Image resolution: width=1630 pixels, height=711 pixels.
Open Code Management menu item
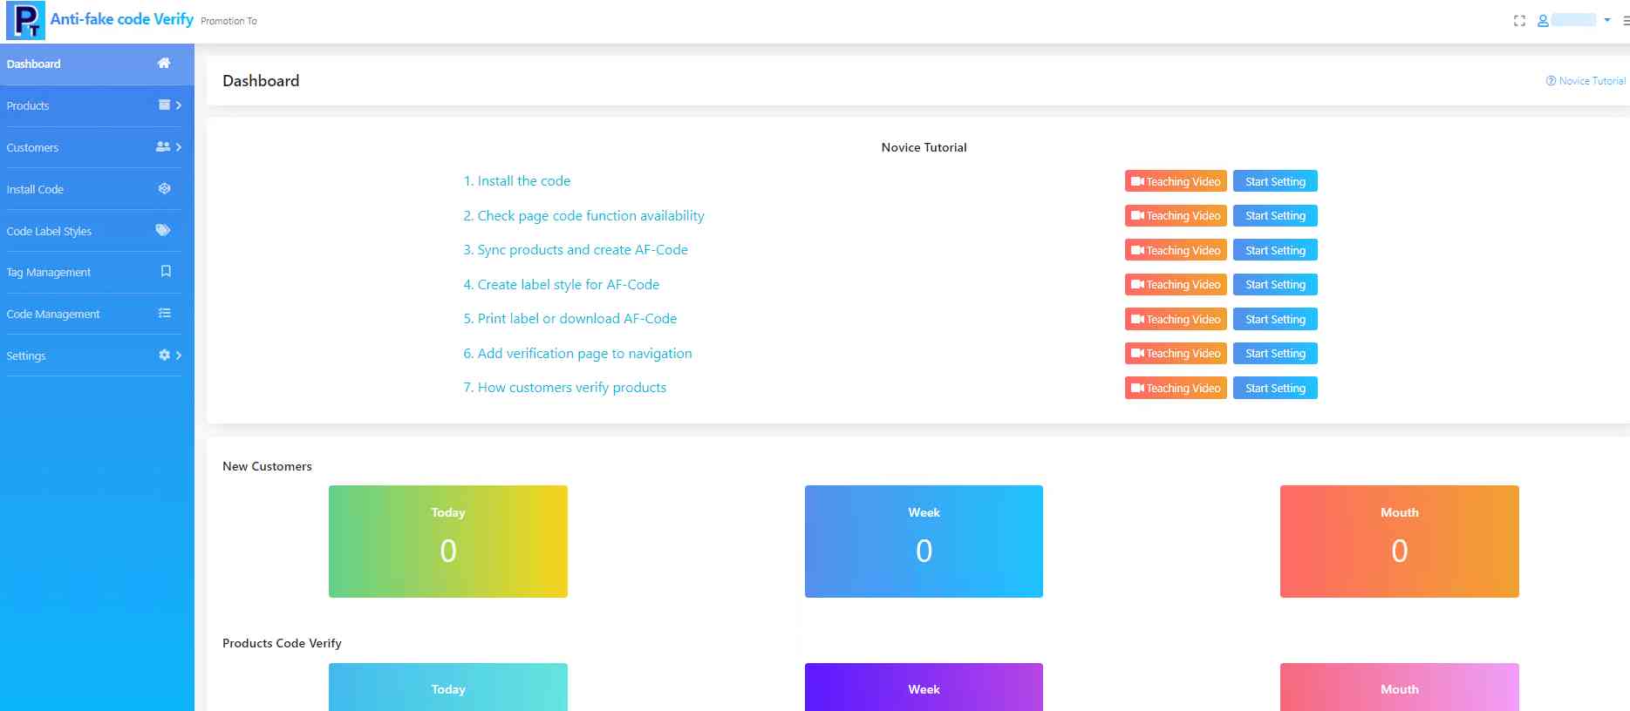click(x=53, y=315)
